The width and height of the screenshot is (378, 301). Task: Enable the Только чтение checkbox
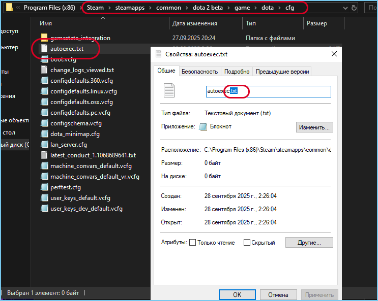pos(192,242)
